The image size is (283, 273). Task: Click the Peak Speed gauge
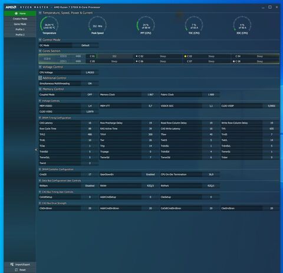(97, 25)
